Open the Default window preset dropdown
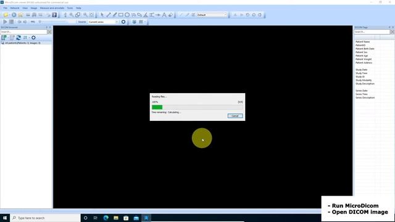The image size is (395, 222). (212, 15)
